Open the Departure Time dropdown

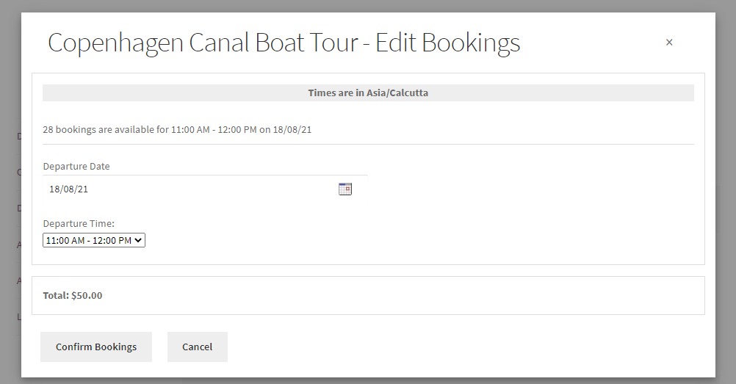coord(94,240)
